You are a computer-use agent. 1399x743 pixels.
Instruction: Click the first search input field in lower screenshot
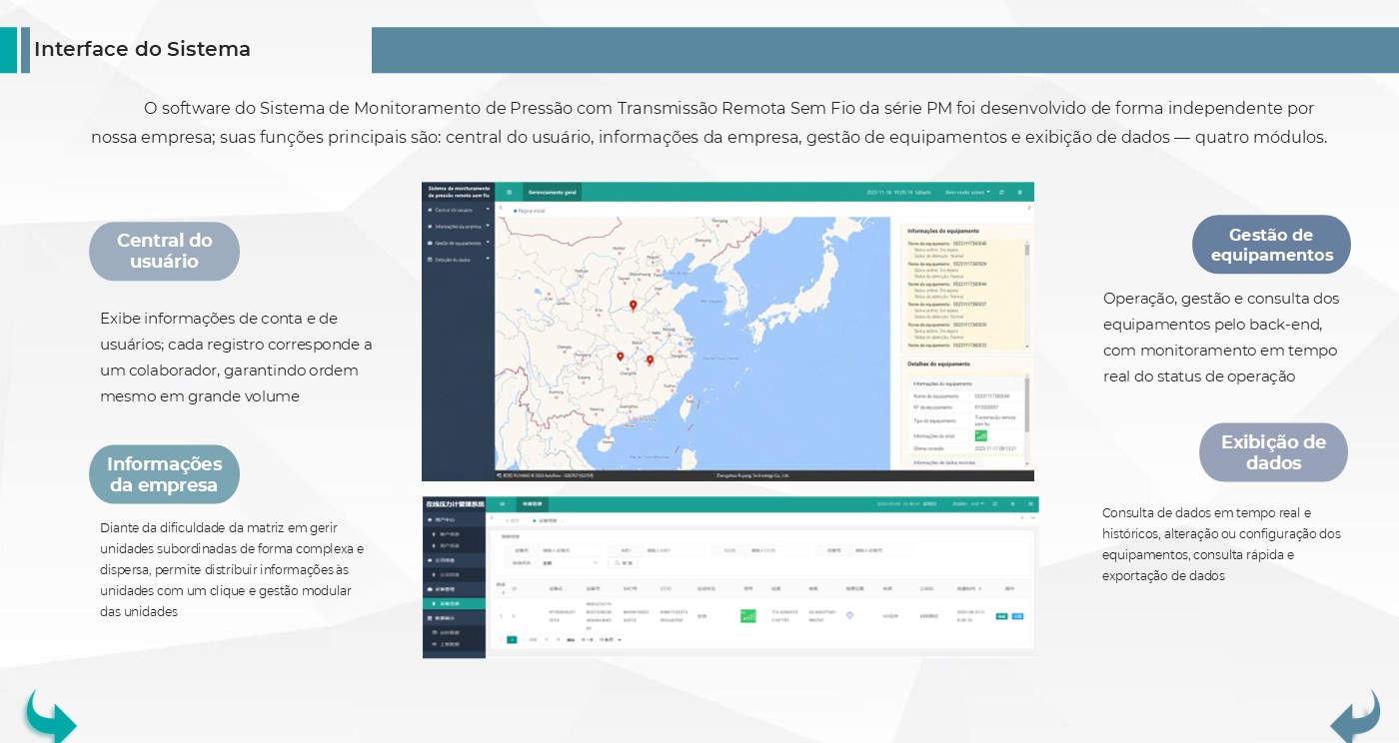coord(570,550)
